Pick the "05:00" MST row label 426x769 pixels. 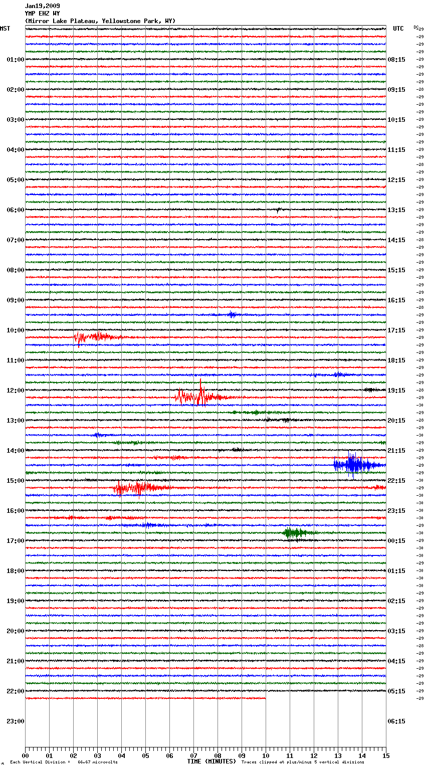16,180
